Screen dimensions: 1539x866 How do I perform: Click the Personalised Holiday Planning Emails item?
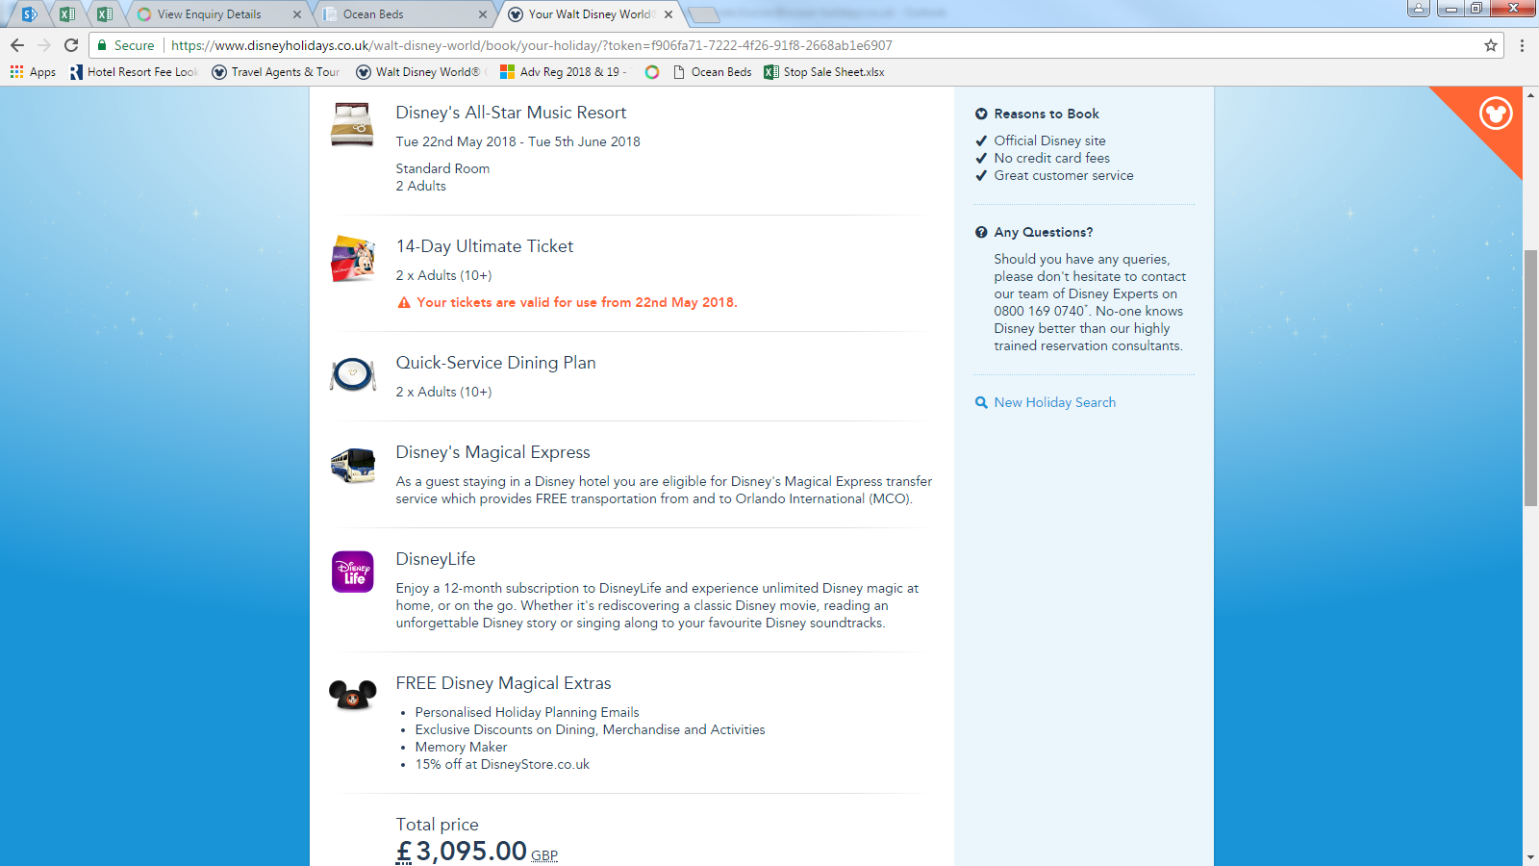coord(527,712)
